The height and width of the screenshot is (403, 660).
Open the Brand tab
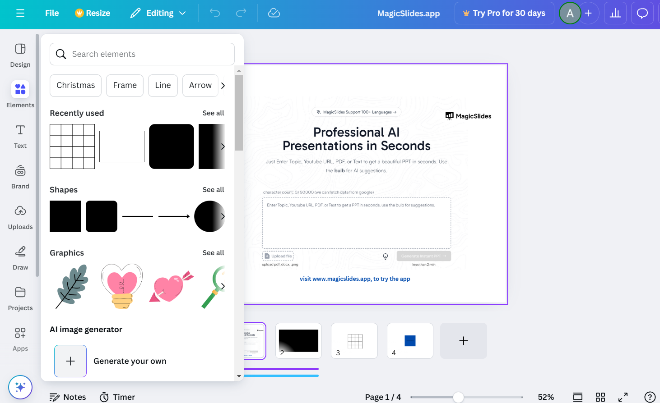pos(20,177)
